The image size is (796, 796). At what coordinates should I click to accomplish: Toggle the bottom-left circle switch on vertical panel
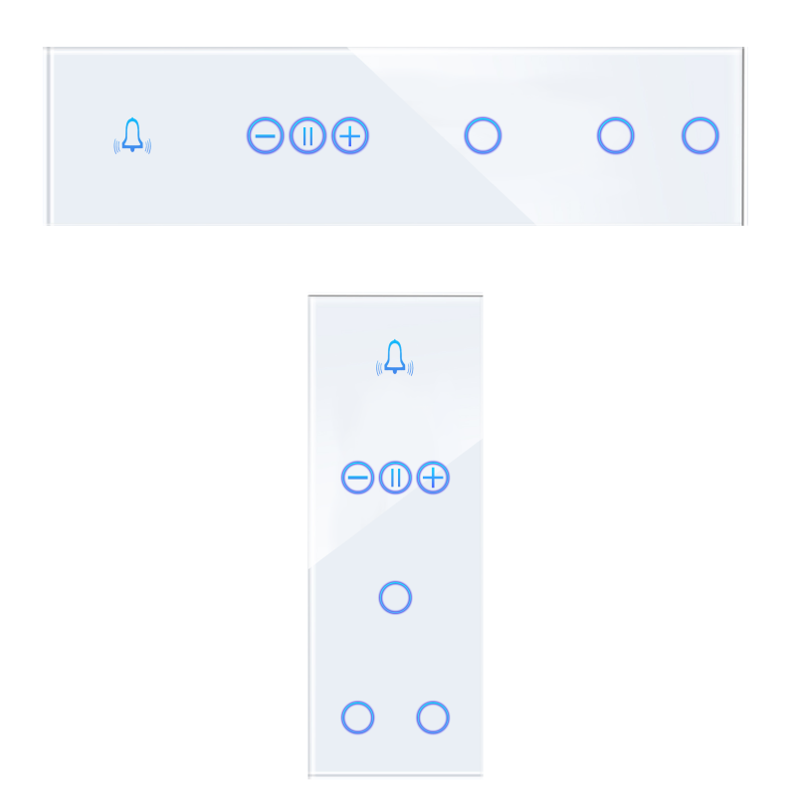pyautogui.click(x=357, y=717)
